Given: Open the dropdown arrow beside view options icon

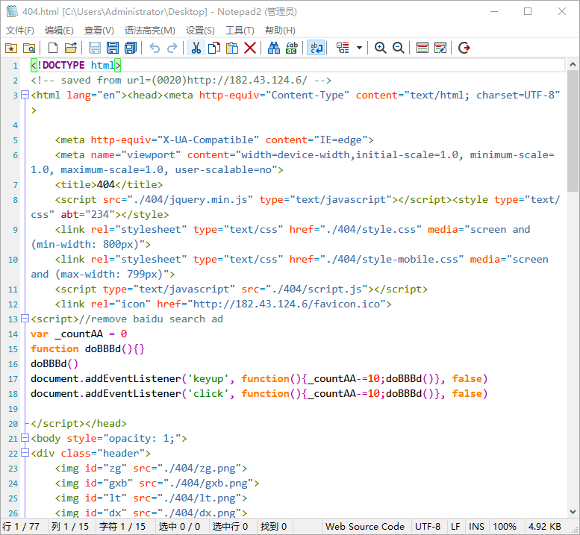Looking at the screenshot, I should pos(360,48).
